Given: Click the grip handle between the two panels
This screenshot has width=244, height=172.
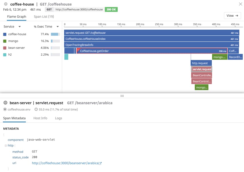Looking at the screenshot, I should point(122,96).
